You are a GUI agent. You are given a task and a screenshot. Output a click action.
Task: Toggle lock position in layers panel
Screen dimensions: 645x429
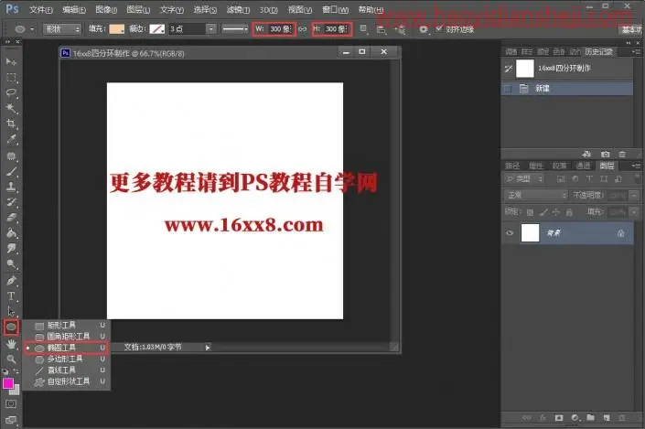pos(556,212)
